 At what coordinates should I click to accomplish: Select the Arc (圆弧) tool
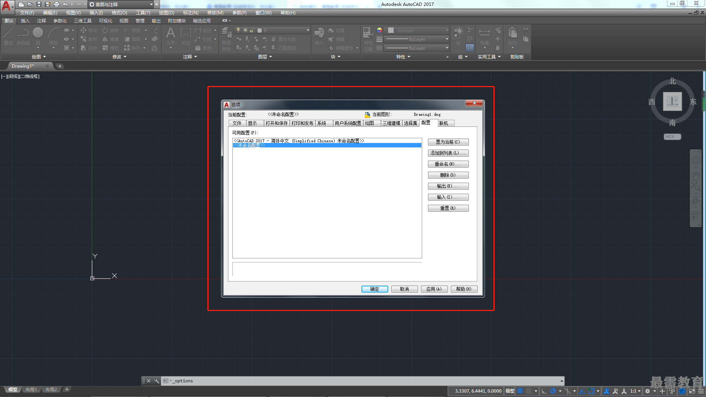click(x=53, y=36)
